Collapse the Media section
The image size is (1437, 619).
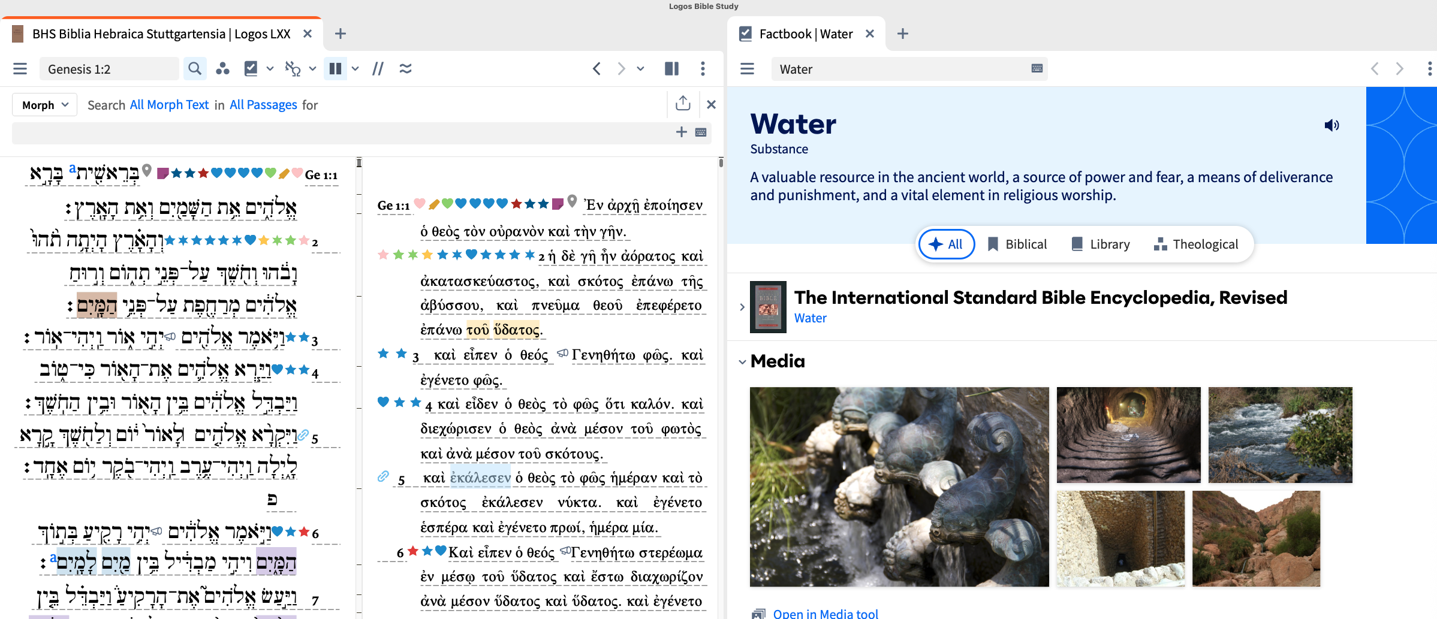pos(742,362)
